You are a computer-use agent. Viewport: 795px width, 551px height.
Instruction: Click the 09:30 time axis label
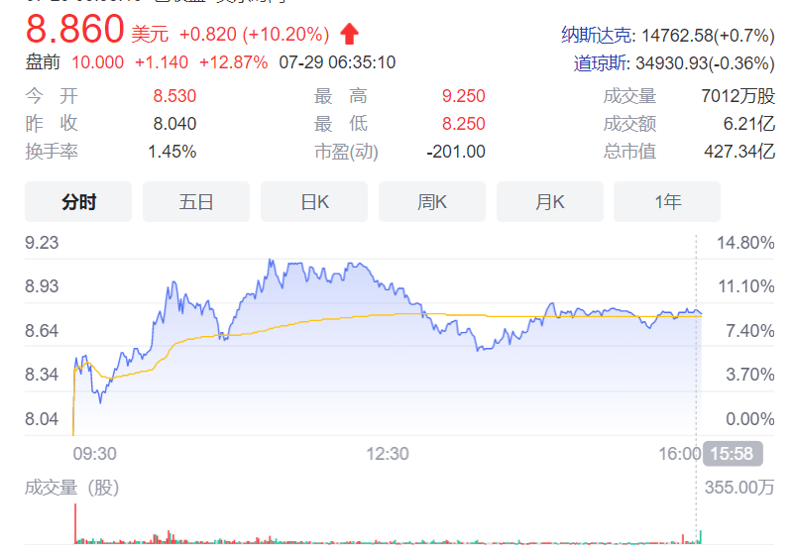click(95, 454)
